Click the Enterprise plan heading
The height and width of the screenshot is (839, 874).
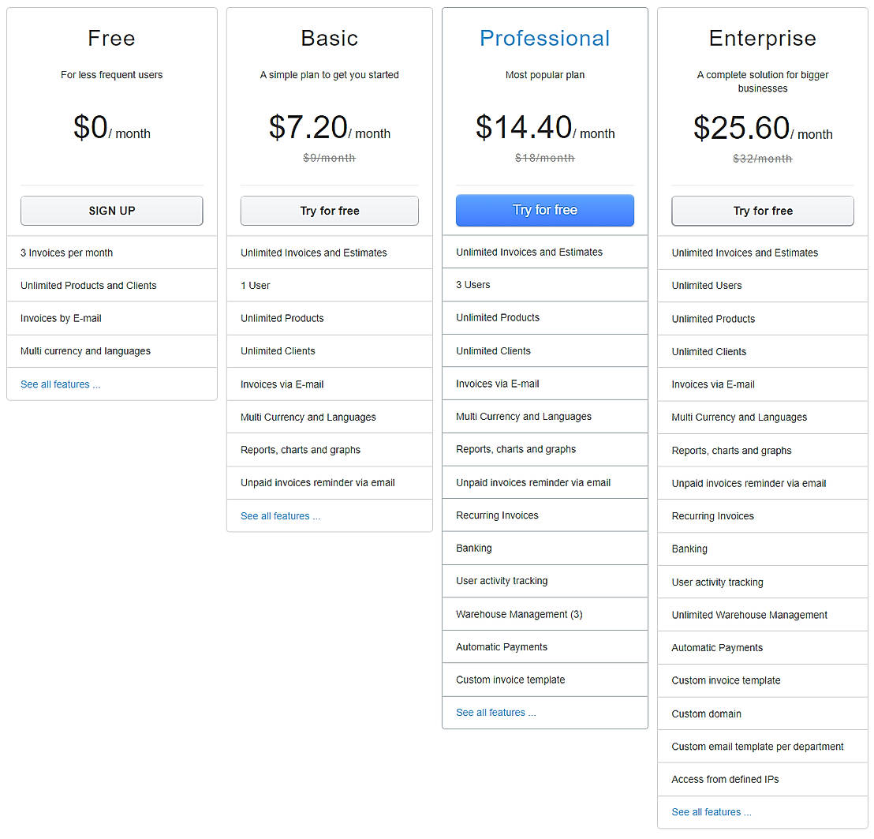762,38
